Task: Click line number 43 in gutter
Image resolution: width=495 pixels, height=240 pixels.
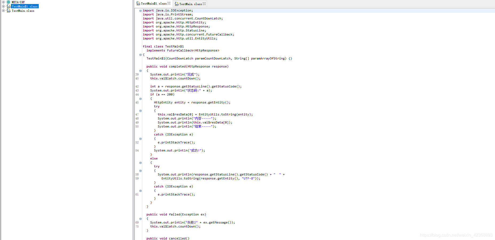Action: 137,91
